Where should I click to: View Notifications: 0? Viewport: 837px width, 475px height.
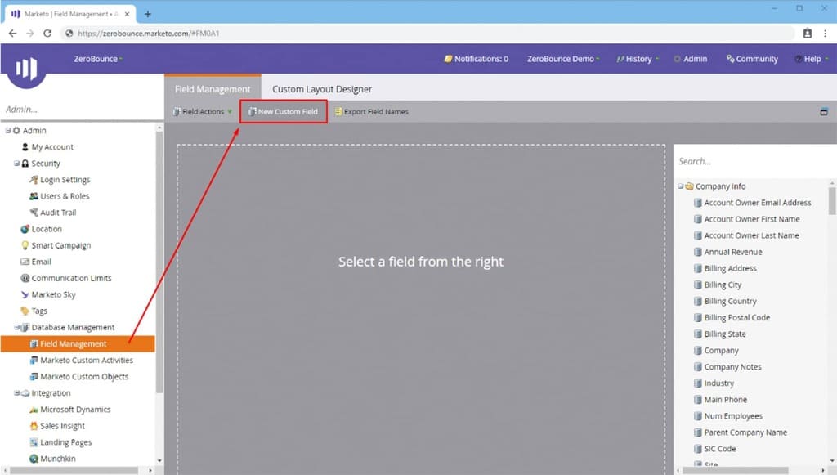(x=477, y=59)
